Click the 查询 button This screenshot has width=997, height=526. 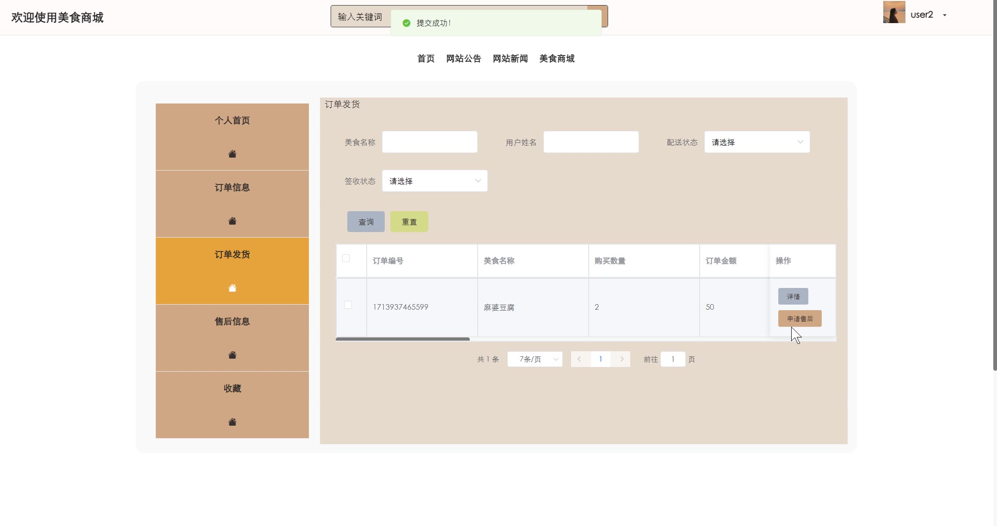(x=366, y=222)
